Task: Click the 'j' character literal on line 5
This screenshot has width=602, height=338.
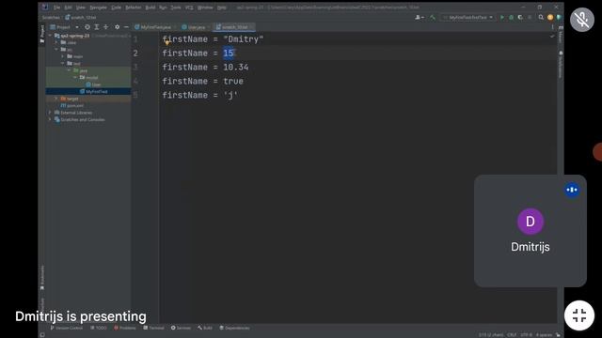Action: pyautogui.click(x=230, y=95)
